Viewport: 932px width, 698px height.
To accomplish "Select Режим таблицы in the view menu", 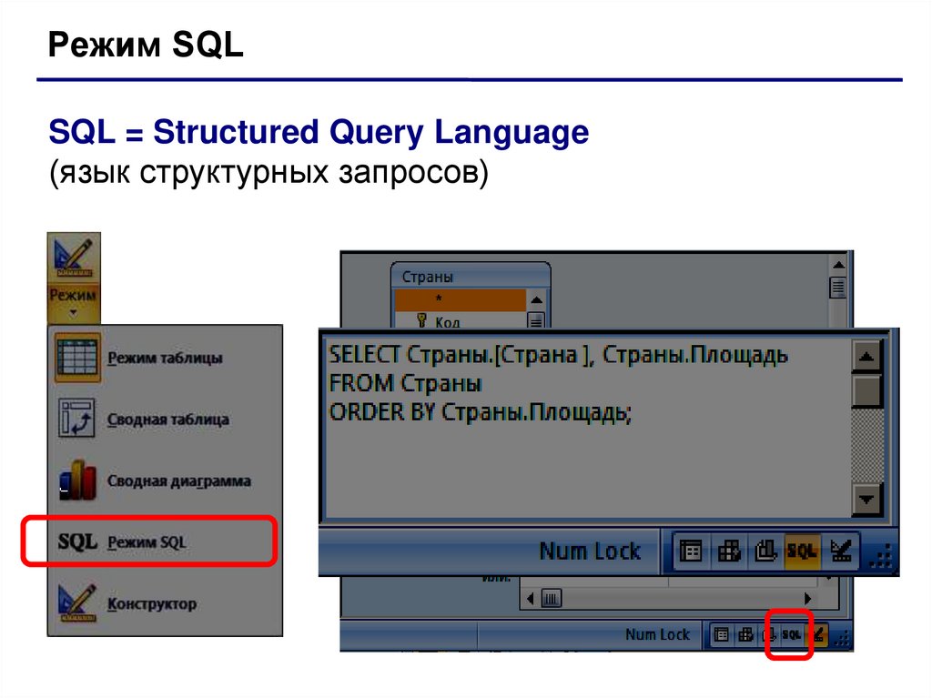I will (x=165, y=358).
